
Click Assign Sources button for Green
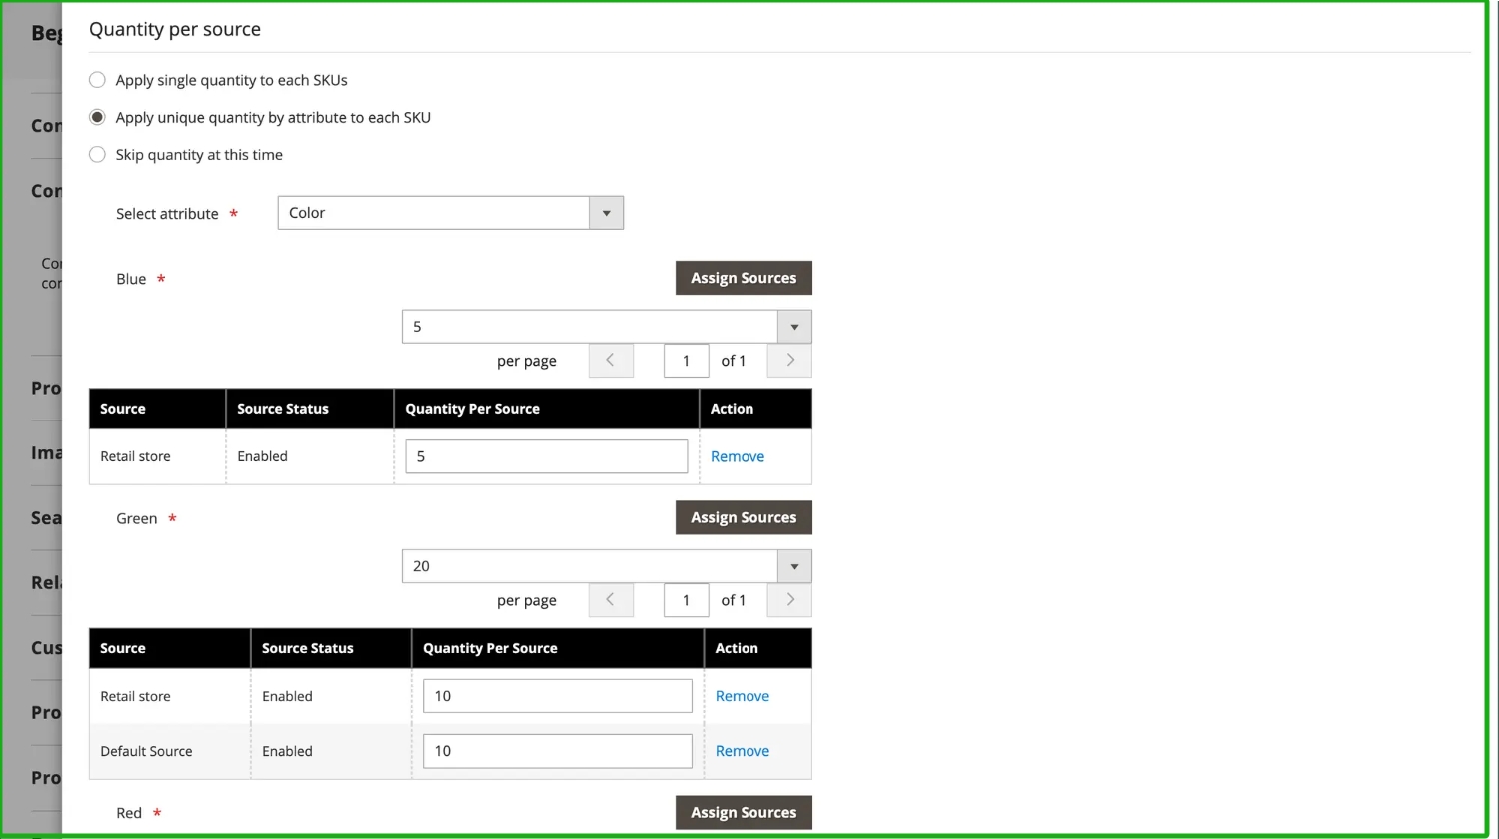[x=743, y=517]
